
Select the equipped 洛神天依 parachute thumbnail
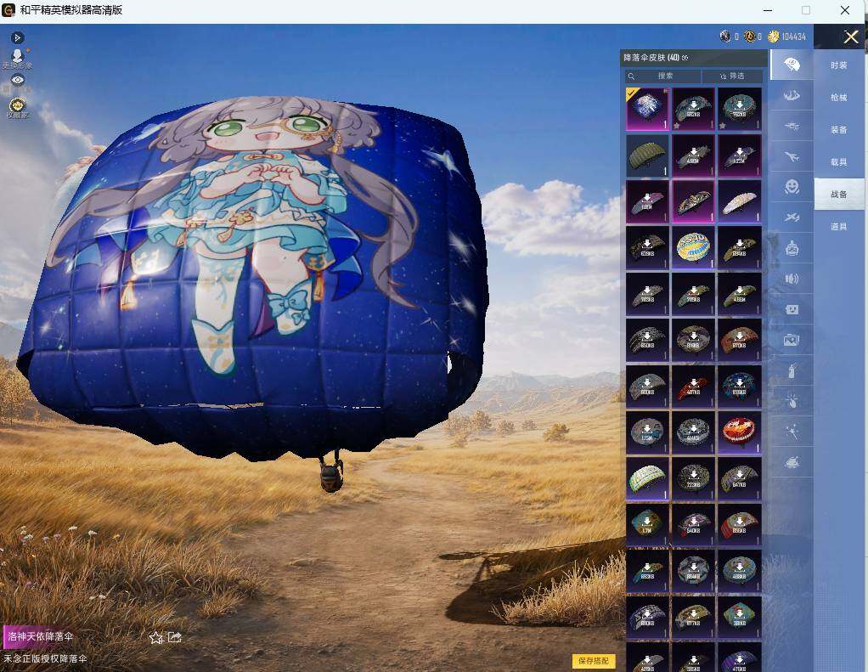pyautogui.click(x=647, y=109)
